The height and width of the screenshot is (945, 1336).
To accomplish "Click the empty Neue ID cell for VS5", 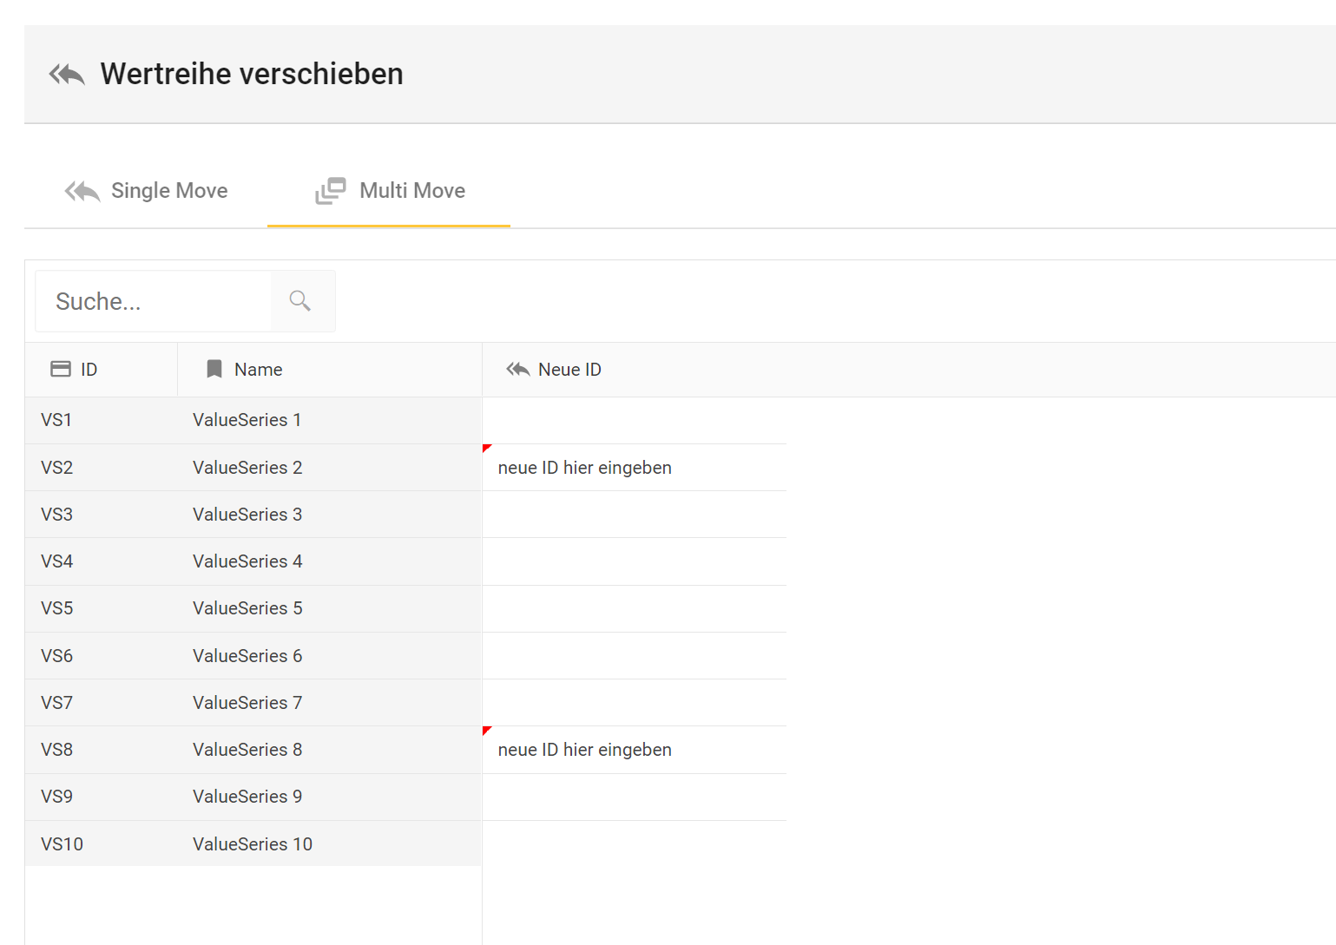I will [634, 608].
